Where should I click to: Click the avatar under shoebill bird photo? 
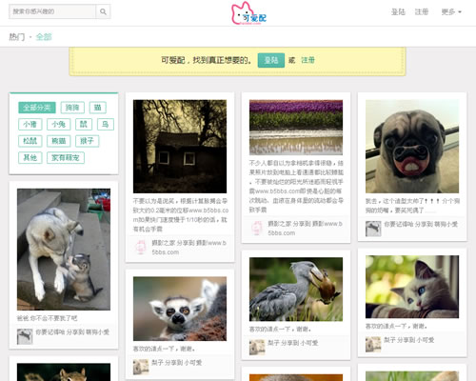[257, 348]
